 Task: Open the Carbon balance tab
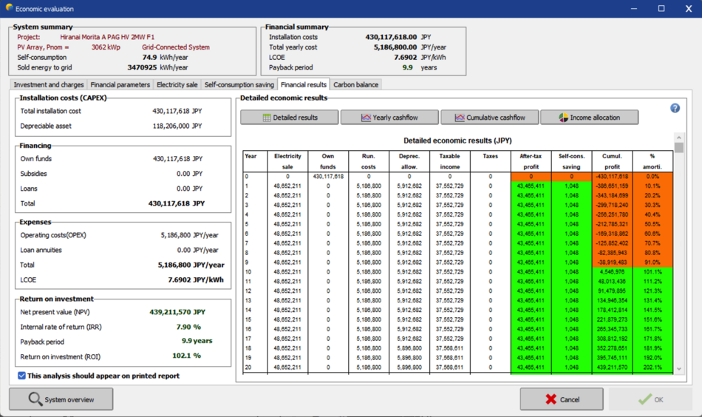pos(355,85)
